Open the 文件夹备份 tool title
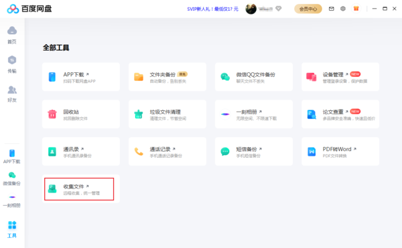Image resolution: width=402 pixels, height=248 pixels. [162, 74]
